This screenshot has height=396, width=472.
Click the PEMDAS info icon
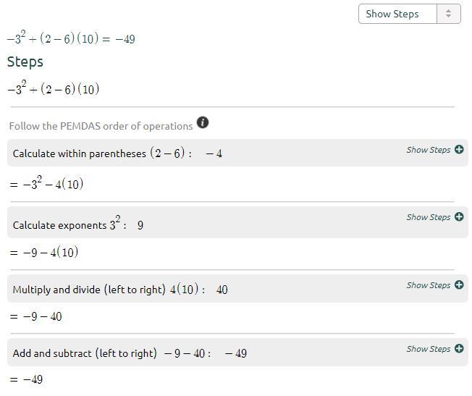pyautogui.click(x=203, y=122)
